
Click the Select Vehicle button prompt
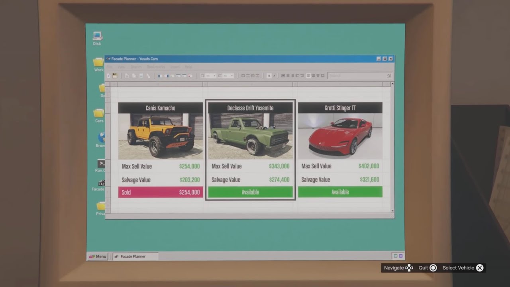click(x=463, y=268)
